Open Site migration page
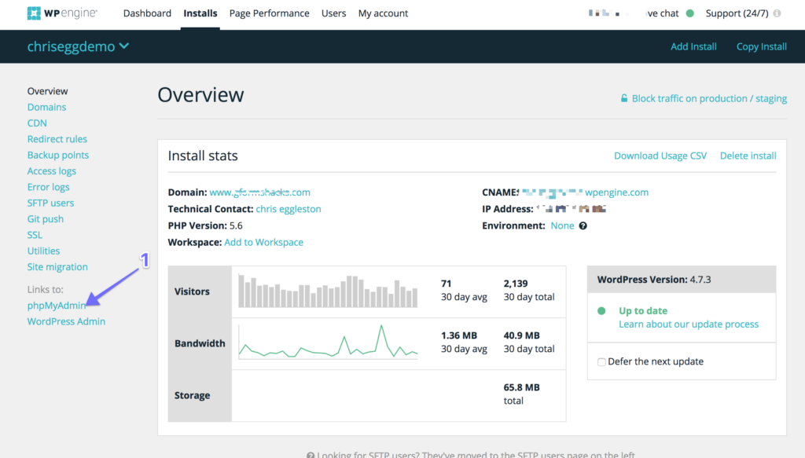The height and width of the screenshot is (458, 805). click(57, 266)
